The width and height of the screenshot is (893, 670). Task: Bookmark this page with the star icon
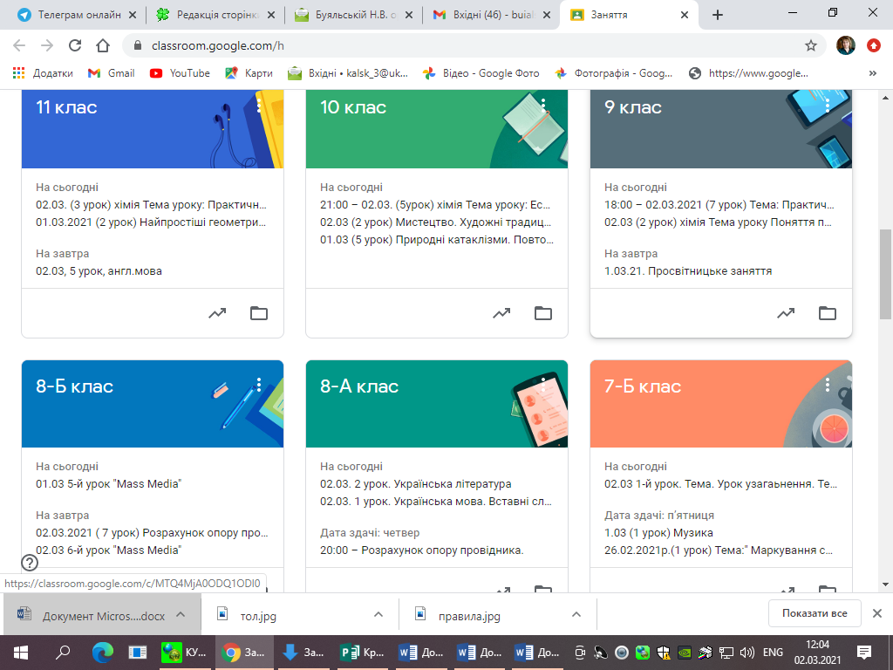811,45
